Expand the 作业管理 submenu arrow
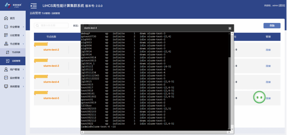 pos(24,27)
